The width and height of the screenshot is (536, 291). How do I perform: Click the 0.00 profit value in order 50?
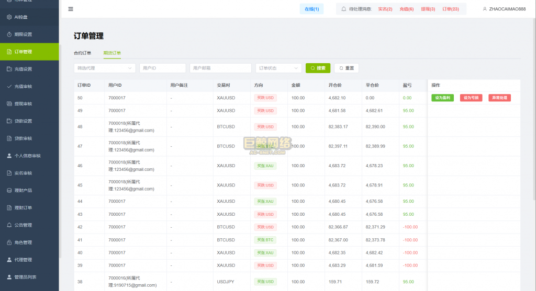coord(407,98)
